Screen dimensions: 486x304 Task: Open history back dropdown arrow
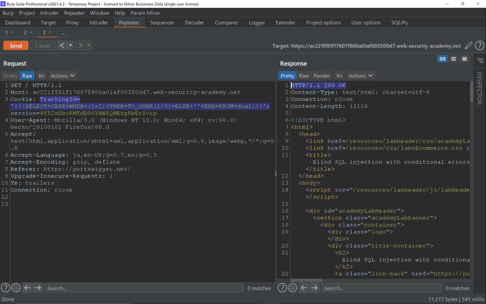pos(70,45)
